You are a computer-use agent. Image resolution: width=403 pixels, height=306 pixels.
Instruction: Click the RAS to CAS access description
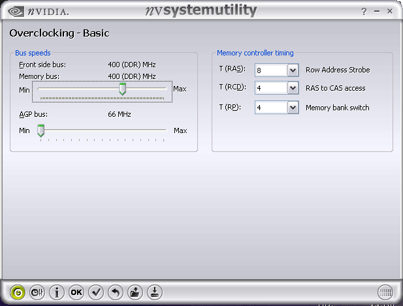(x=336, y=88)
